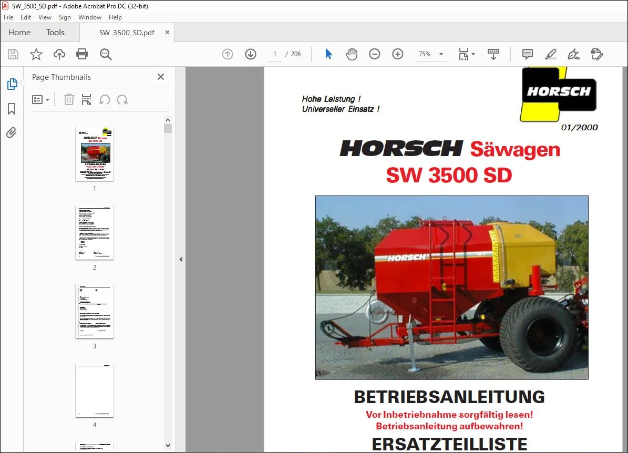
Task: Click the red 'Säwagen' title word
Action: click(x=515, y=149)
